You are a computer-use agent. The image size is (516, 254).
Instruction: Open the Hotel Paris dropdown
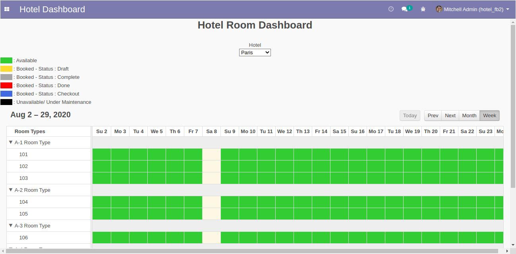255,52
